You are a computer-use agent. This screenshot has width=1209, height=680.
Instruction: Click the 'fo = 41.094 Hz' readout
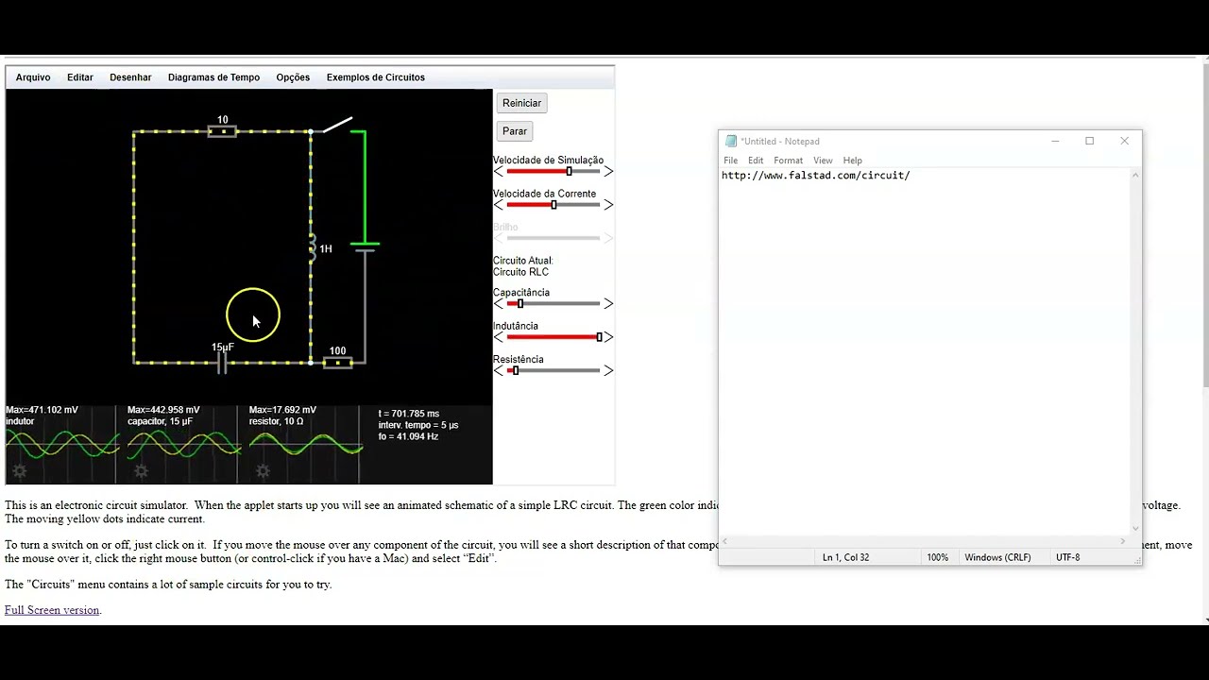point(408,436)
